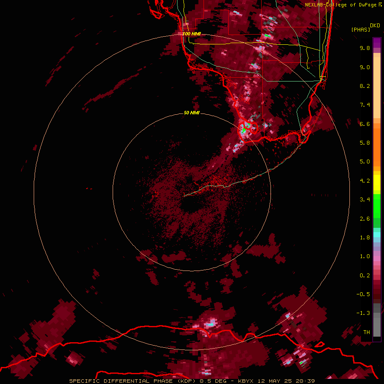Pick the peach segment of the color bar
The height and width of the screenshot is (384, 384).
pyautogui.click(x=377, y=88)
